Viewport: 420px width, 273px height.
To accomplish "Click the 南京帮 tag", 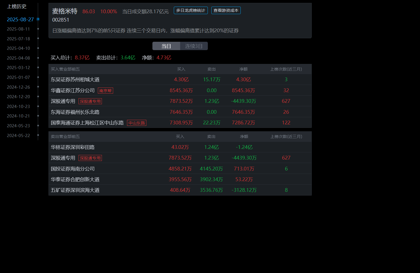I will (x=105, y=90).
